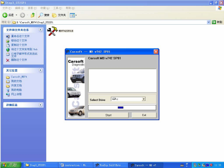This screenshot has width=224, height=168.
Task: Open the Back button history dropdown arrow
Action: (16, 15)
